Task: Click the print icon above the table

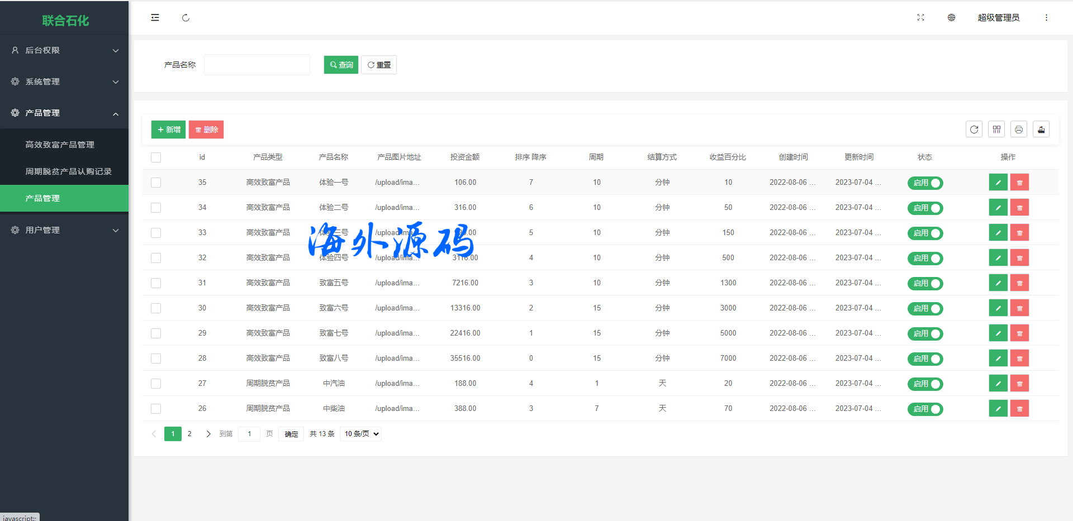Action: coord(1018,130)
